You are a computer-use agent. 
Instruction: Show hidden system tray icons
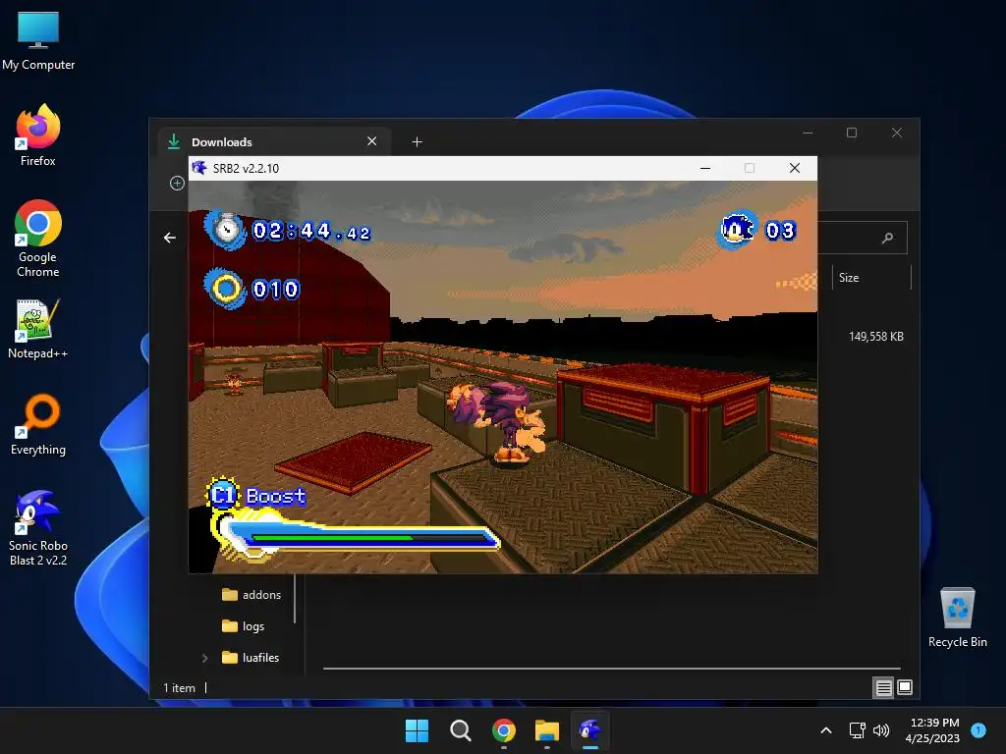[x=826, y=730]
